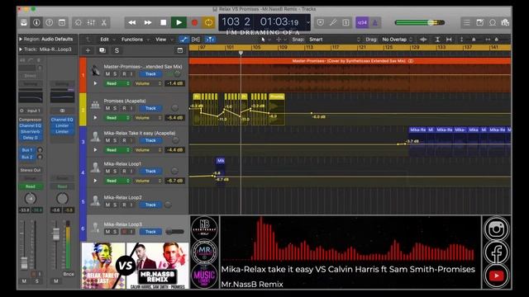Open the View menu in tracks area
The height and width of the screenshot is (297, 529).
point(161,40)
